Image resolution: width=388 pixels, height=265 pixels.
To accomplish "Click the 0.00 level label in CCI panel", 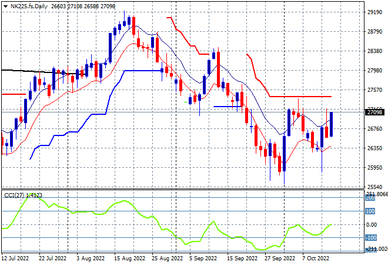I will coord(372,224).
